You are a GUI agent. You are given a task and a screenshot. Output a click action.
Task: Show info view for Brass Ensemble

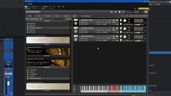click(x=117, y=36)
